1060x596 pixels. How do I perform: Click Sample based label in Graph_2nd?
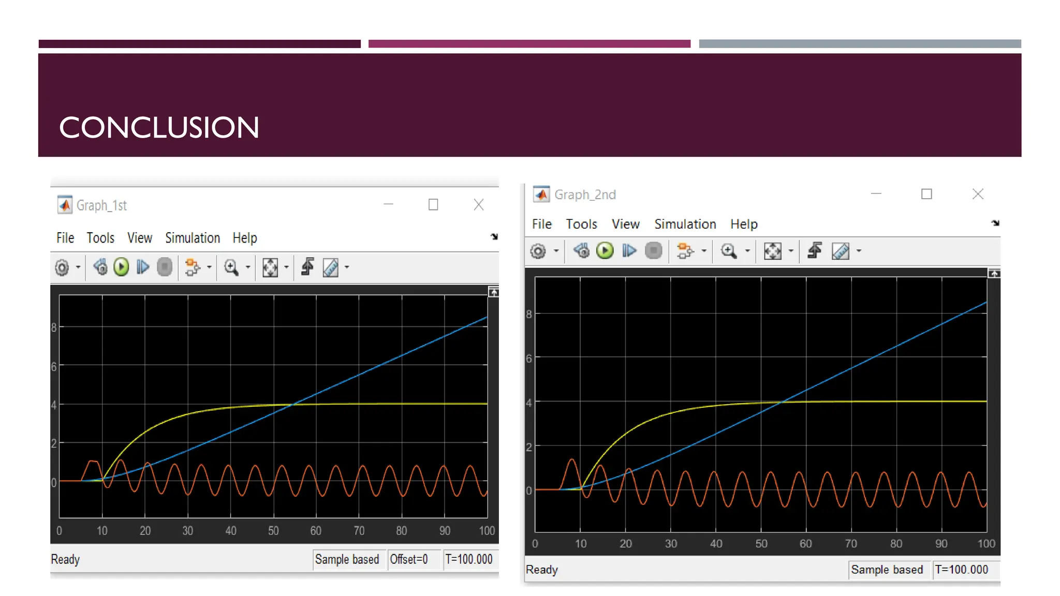(x=887, y=570)
